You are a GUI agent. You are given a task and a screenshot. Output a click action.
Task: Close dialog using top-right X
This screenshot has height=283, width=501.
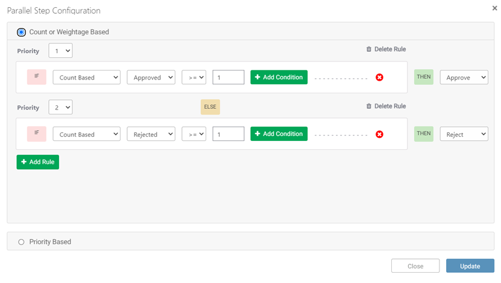pos(494,9)
